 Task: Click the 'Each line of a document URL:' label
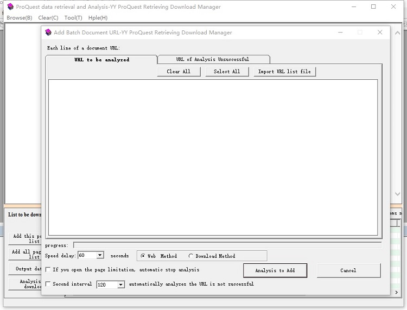[x=84, y=48]
